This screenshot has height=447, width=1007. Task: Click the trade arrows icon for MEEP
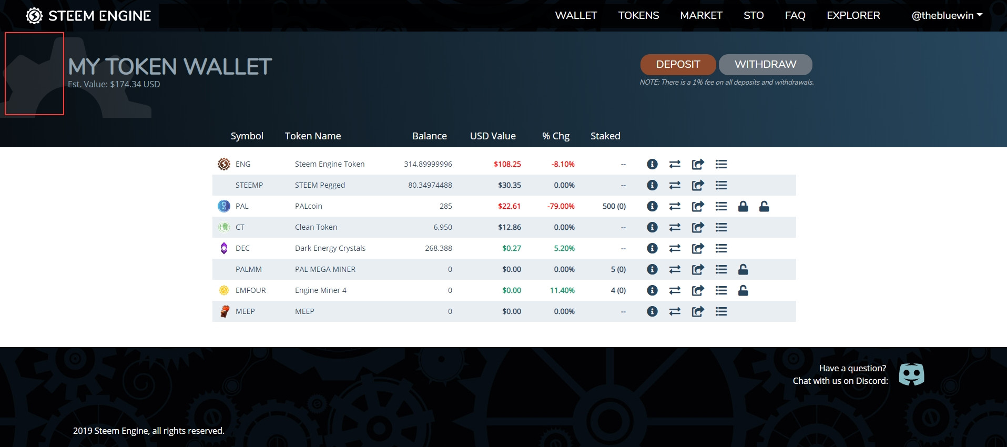point(675,311)
